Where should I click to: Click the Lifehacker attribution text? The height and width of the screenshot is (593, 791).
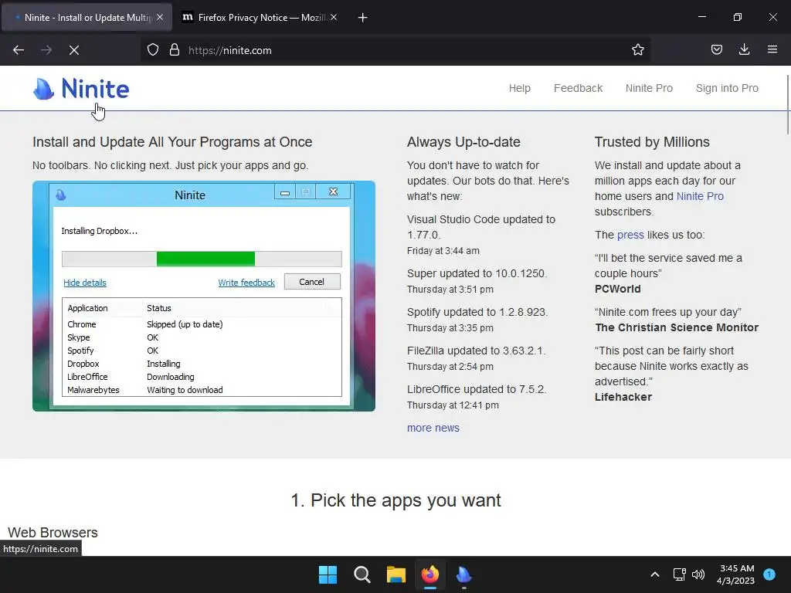pyautogui.click(x=623, y=397)
